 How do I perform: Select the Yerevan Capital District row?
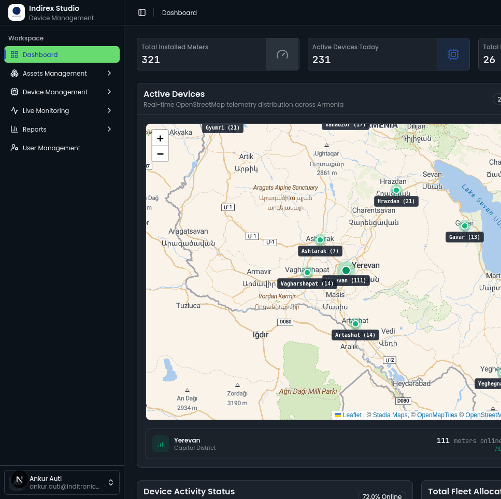pos(323,444)
